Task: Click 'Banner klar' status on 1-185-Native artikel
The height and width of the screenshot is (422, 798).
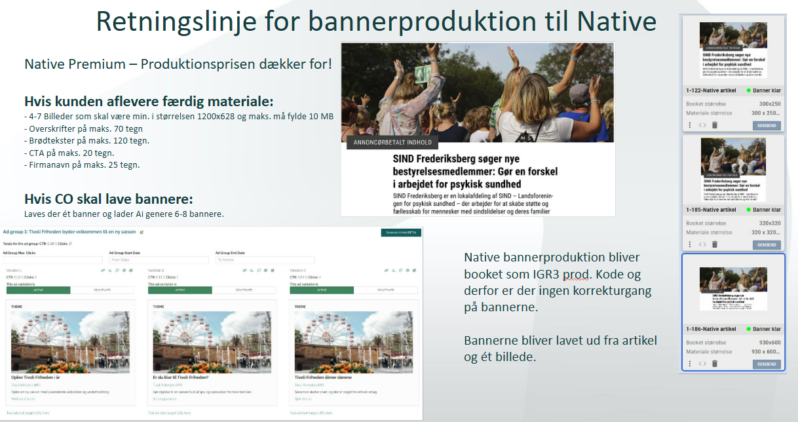Action: coord(764,210)
